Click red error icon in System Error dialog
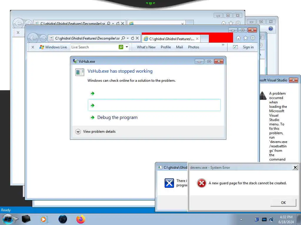 click(x=202, y=183)
